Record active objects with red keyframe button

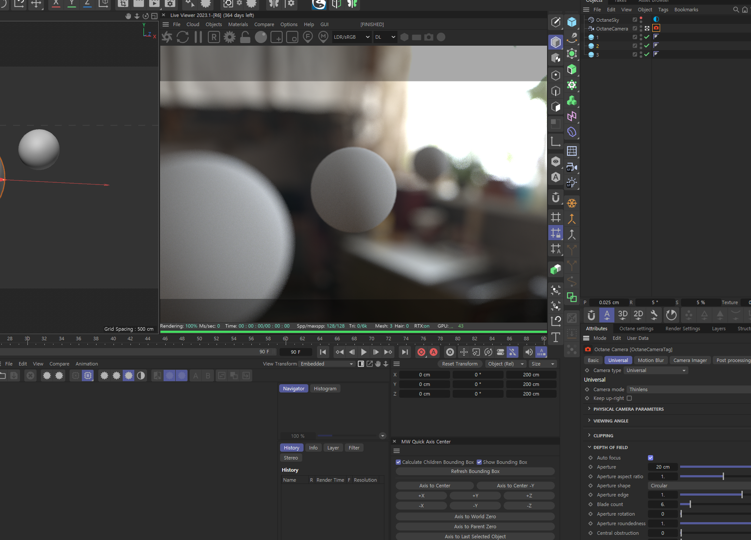pyautogui.click(x=421, y=352)
